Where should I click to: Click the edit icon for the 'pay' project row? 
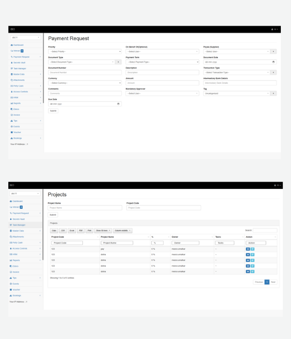point(252,248)
